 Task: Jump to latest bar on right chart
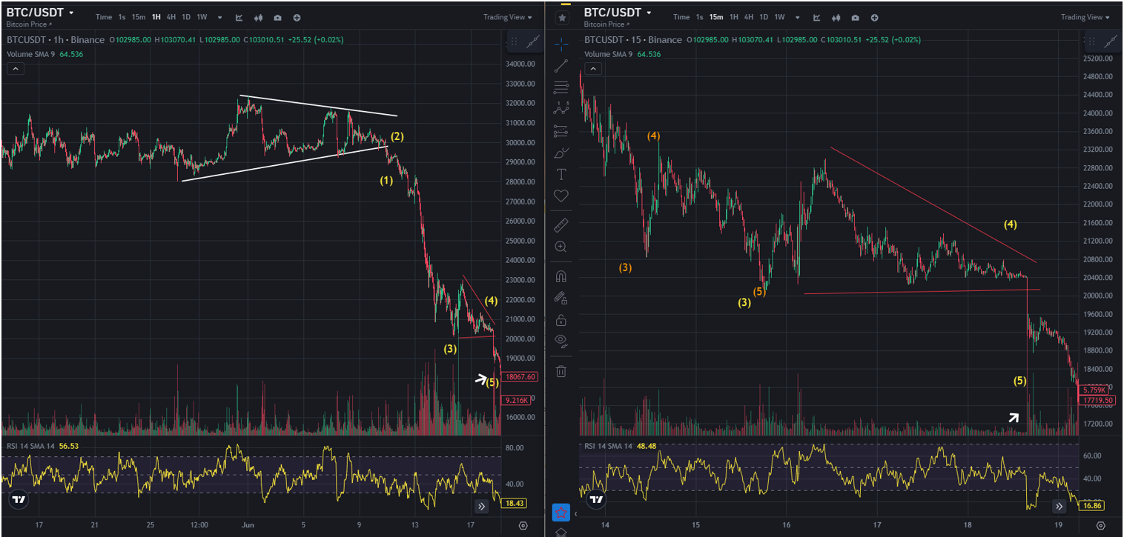(1059, 507)
